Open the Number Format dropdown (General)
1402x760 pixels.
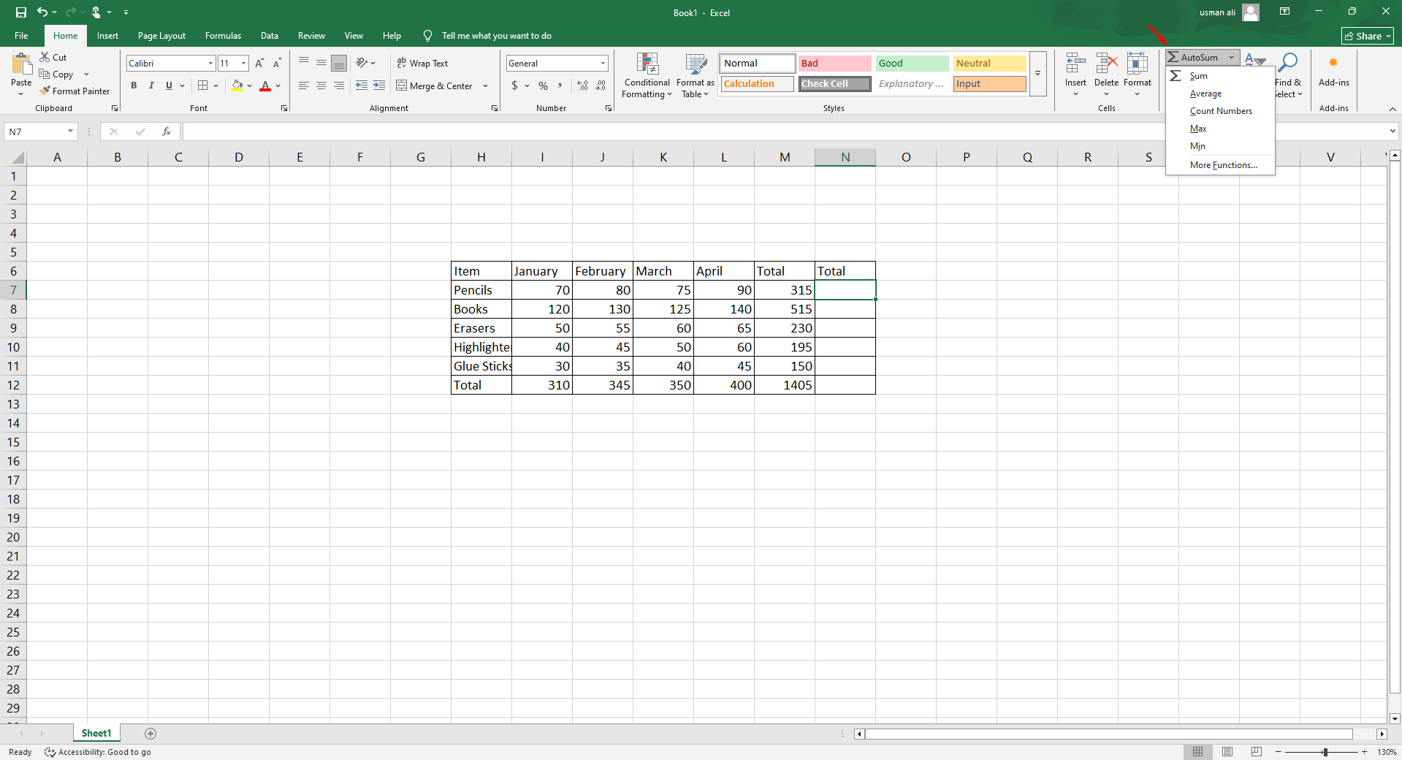point(603,64)
